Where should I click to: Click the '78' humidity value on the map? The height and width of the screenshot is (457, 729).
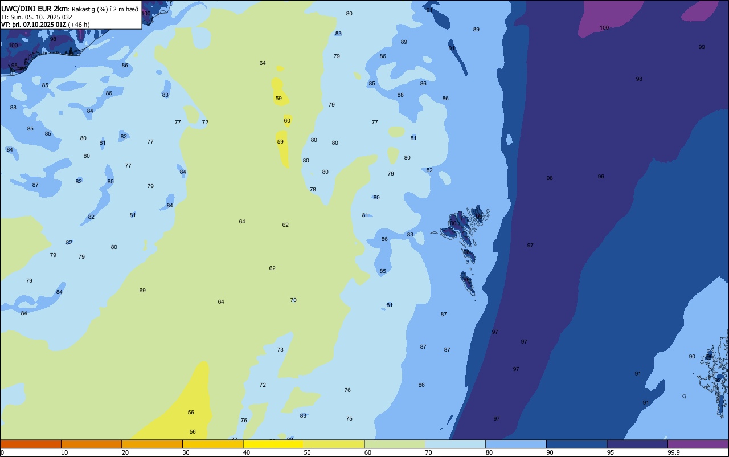click(x=313, y=190)
